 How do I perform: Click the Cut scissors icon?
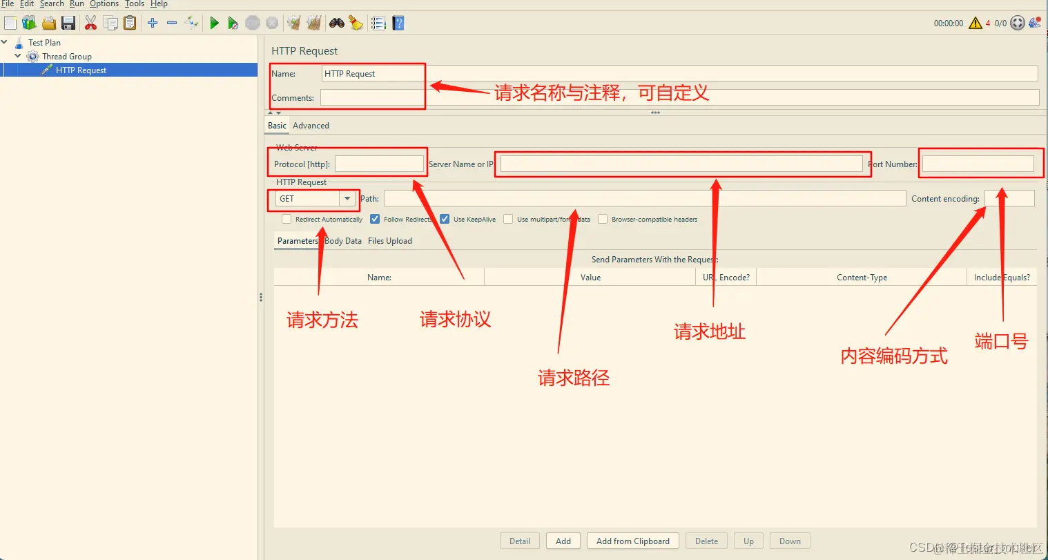(x=90, y=23)
